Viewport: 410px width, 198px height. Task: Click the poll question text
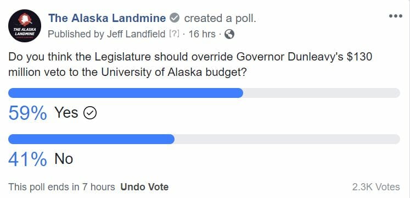(190, 64)
